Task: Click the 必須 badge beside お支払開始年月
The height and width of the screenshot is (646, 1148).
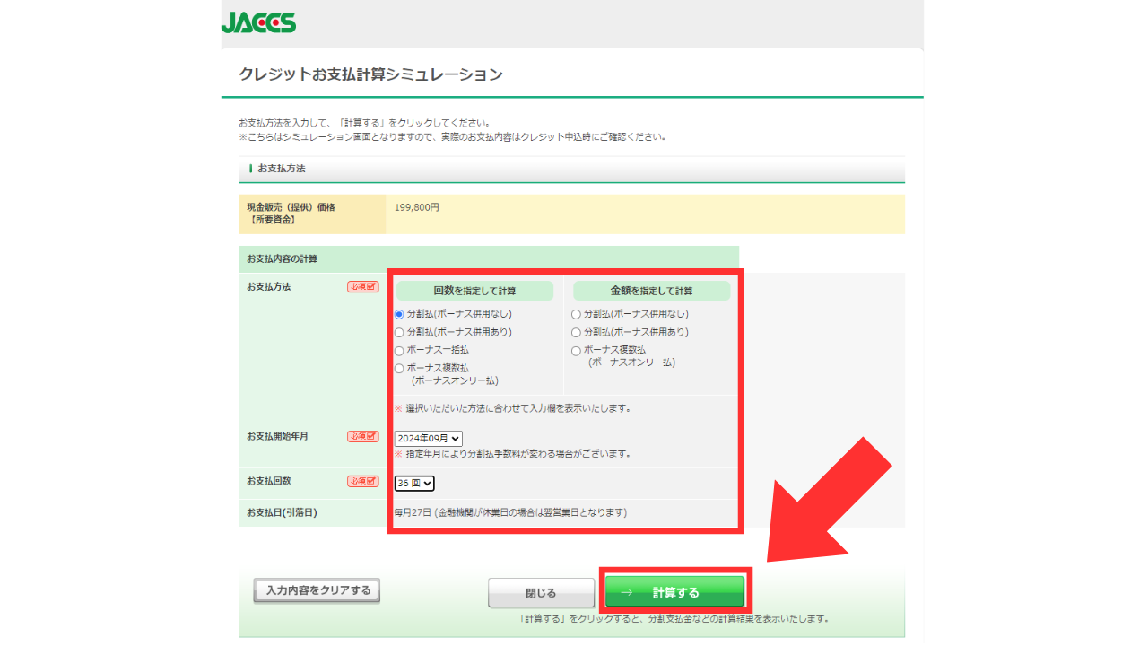Action: pos(363,436)
